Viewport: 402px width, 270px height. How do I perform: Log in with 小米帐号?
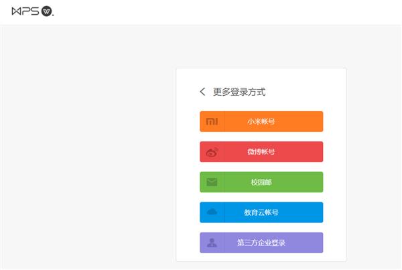click(261, 121)
